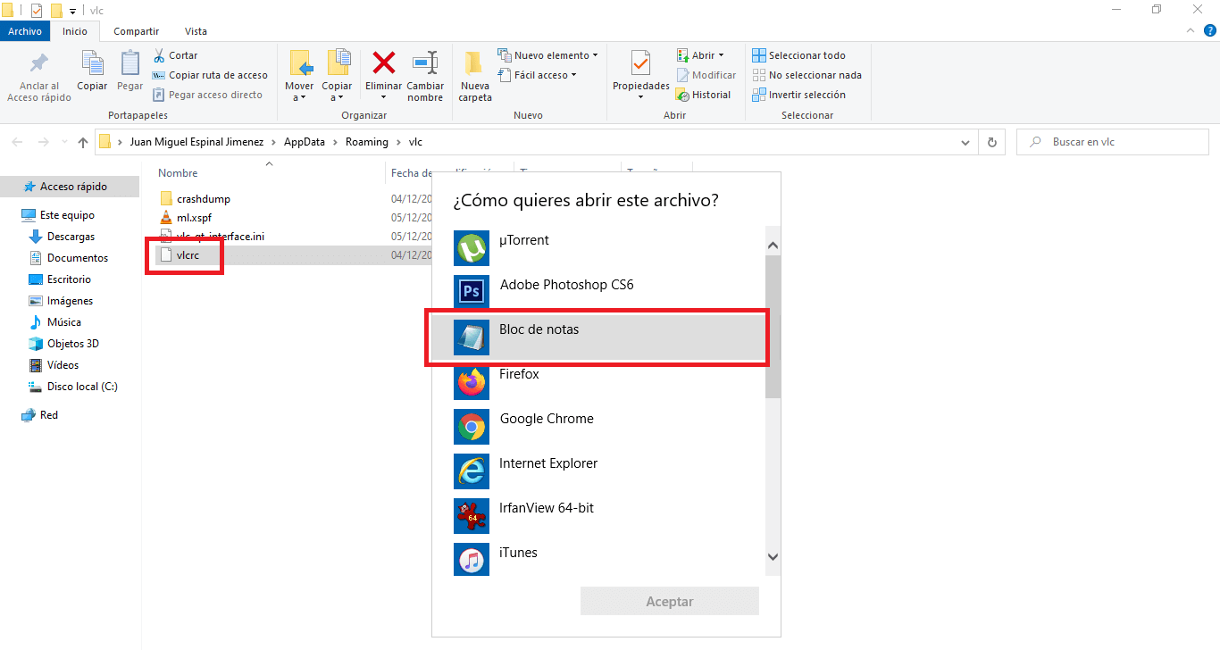Open the Copiar a dropdown in Organizar
This screenshot has height=650, width=1220.
click(337, 92)
